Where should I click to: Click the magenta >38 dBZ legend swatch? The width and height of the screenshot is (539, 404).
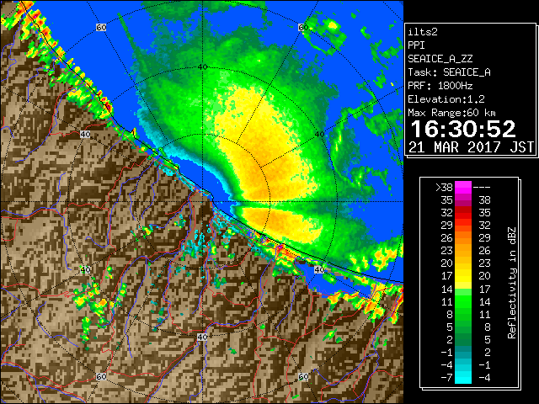pyautogui.click(x=463, y=187)
